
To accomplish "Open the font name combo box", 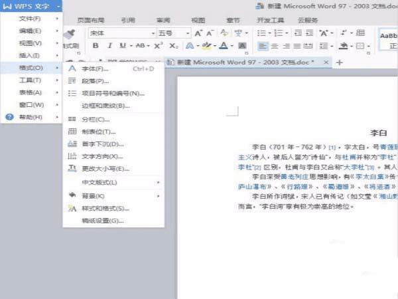I will (x=122, y=33).
